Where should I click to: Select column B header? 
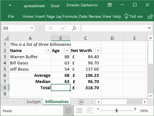click(61, 38)
